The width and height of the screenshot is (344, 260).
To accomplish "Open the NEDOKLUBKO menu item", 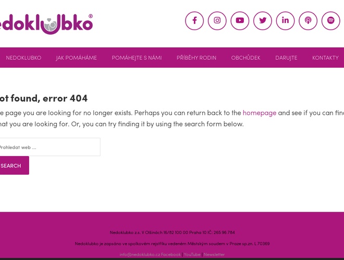I will pyautogui.click(x=23, y=58).
